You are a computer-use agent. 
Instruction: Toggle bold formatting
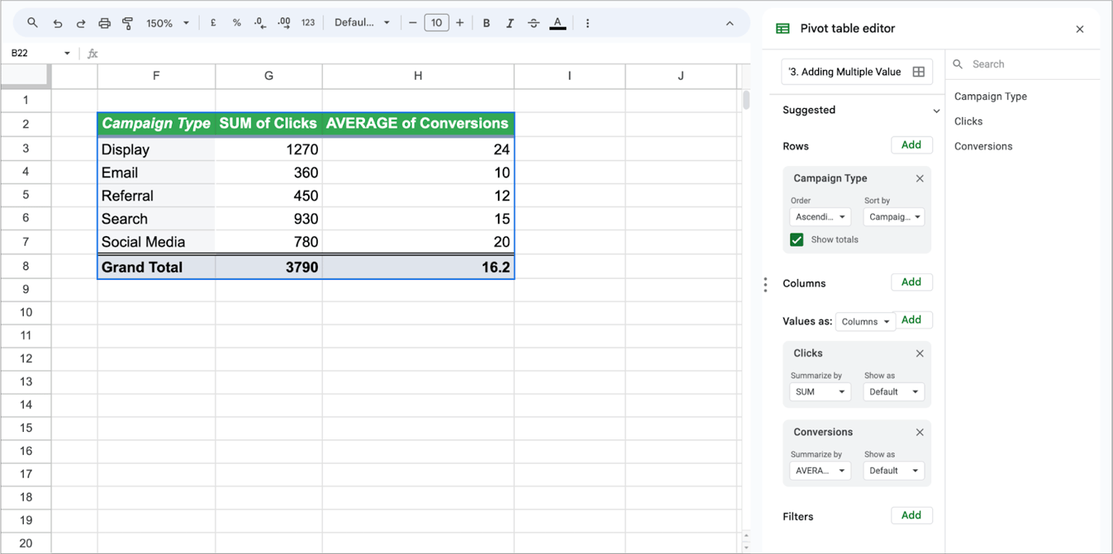[x=486, y=23]
